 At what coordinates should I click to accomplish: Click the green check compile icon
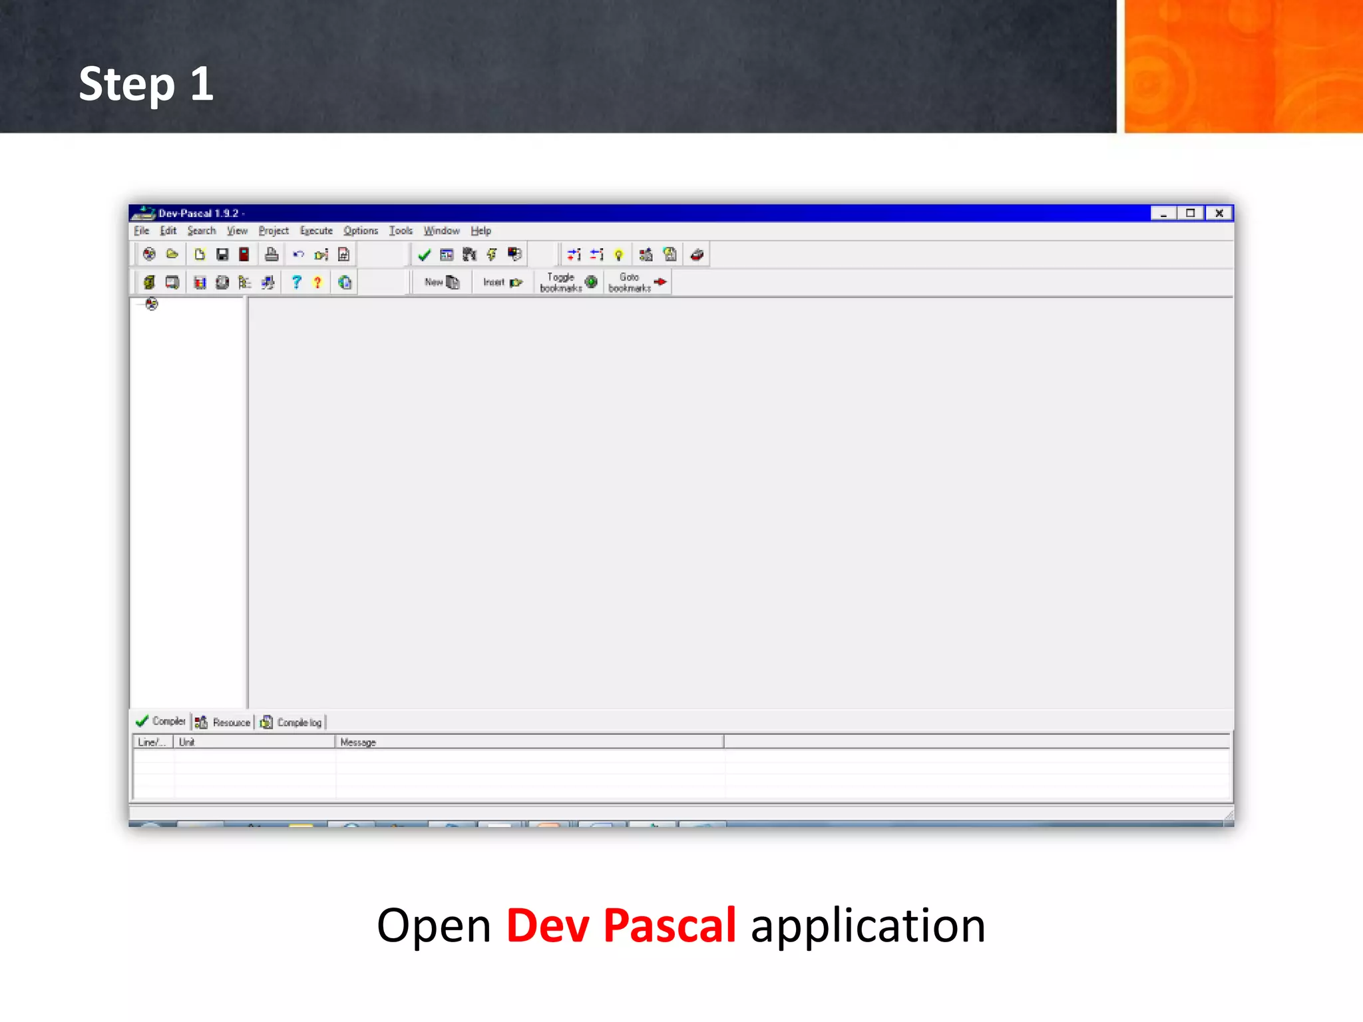click(424, 254)
